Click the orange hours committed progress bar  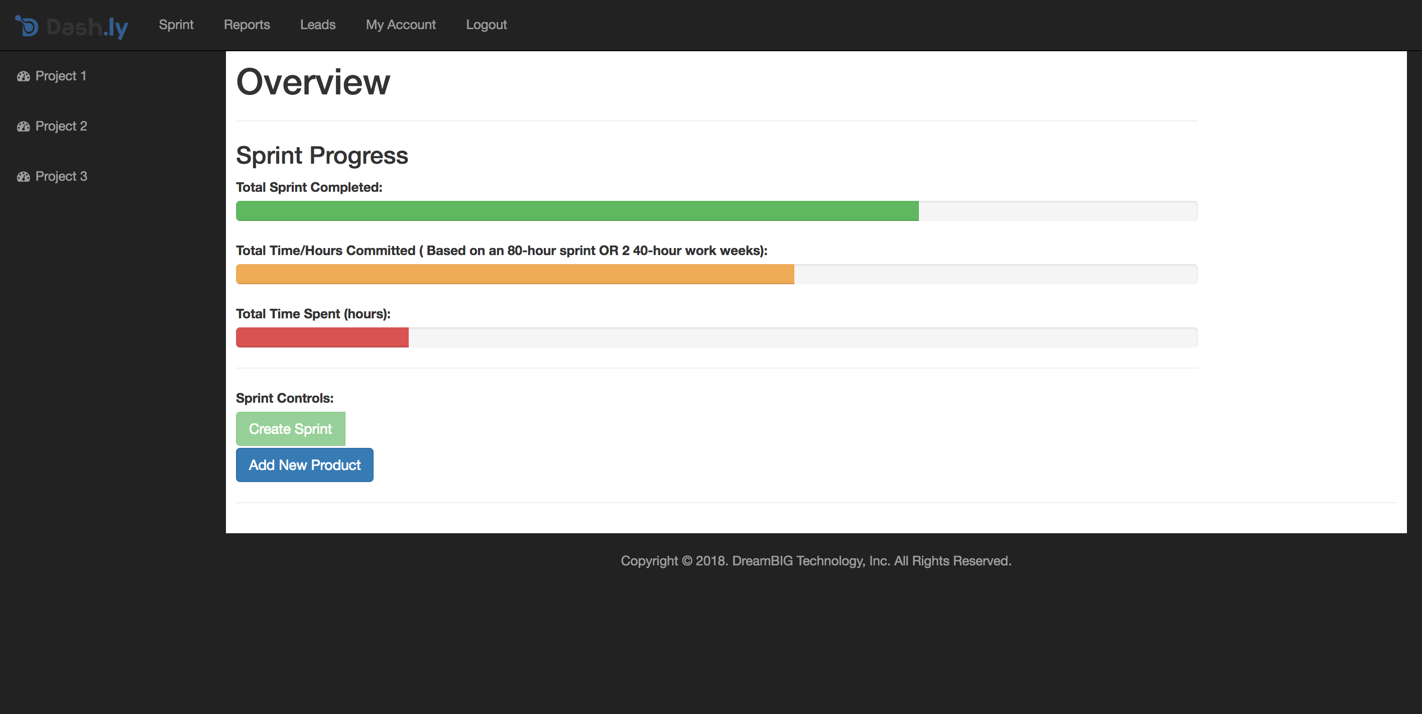pos(515,275)
